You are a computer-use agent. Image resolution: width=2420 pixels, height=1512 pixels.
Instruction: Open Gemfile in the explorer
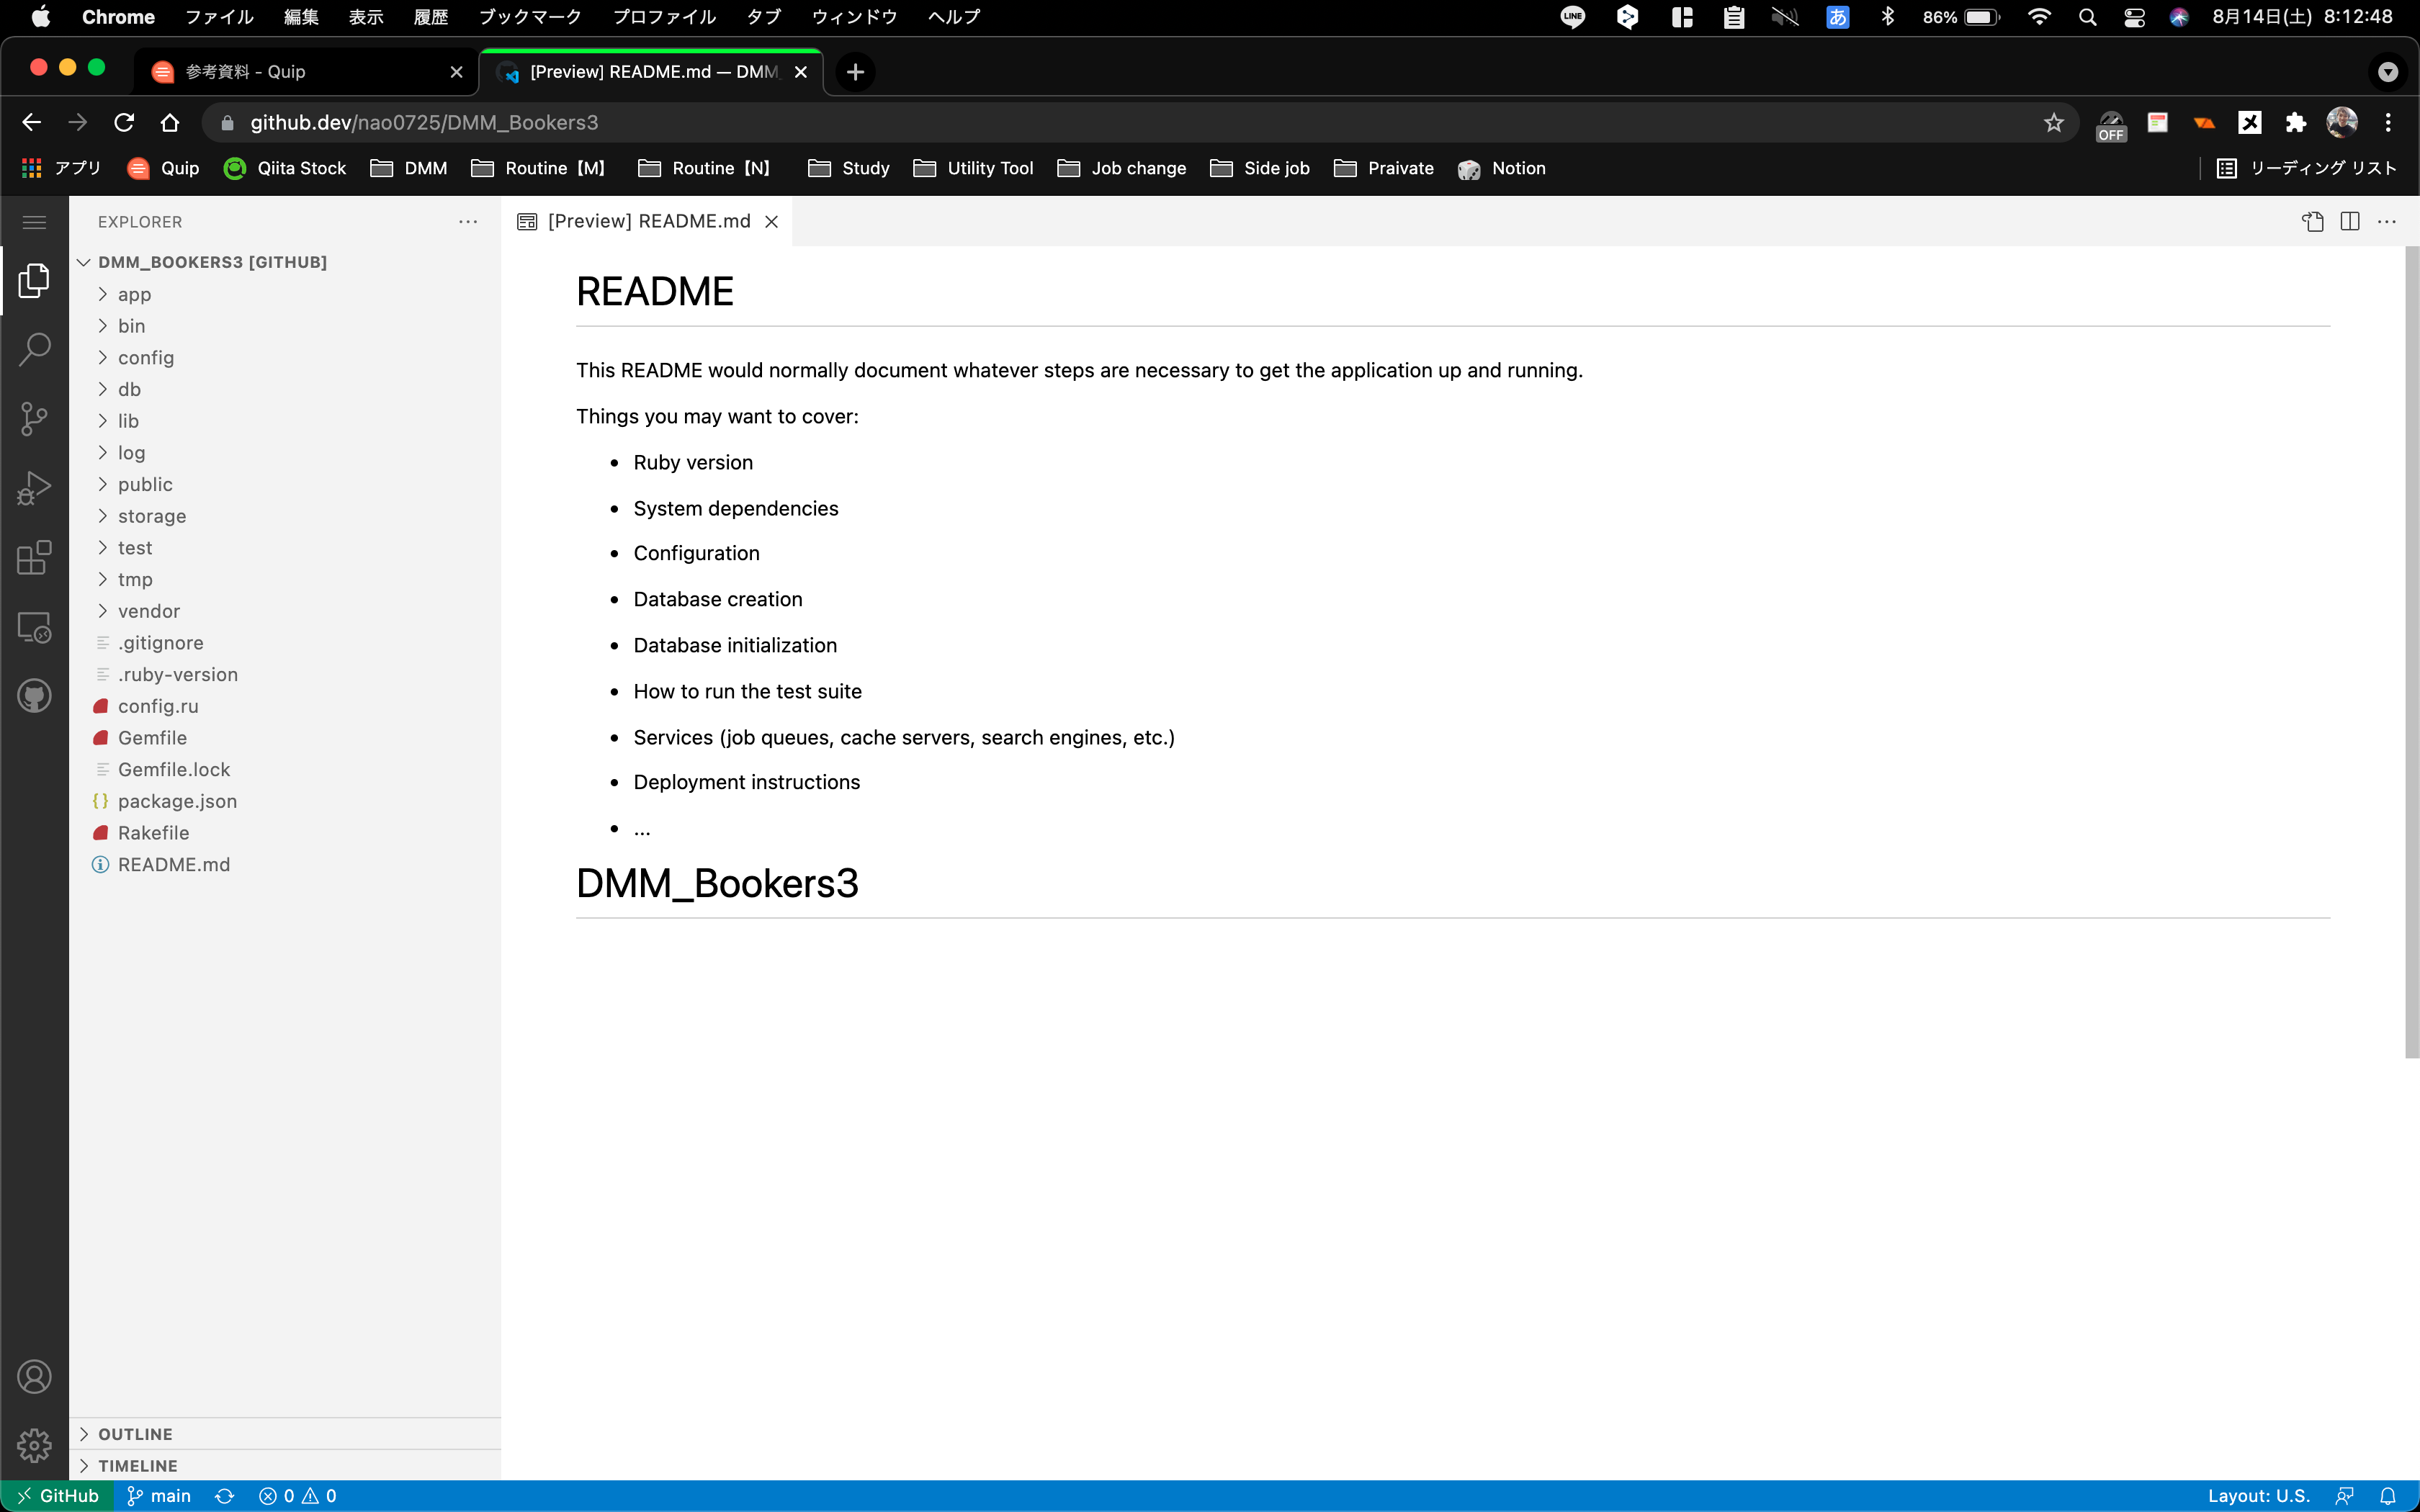point(152,738)
